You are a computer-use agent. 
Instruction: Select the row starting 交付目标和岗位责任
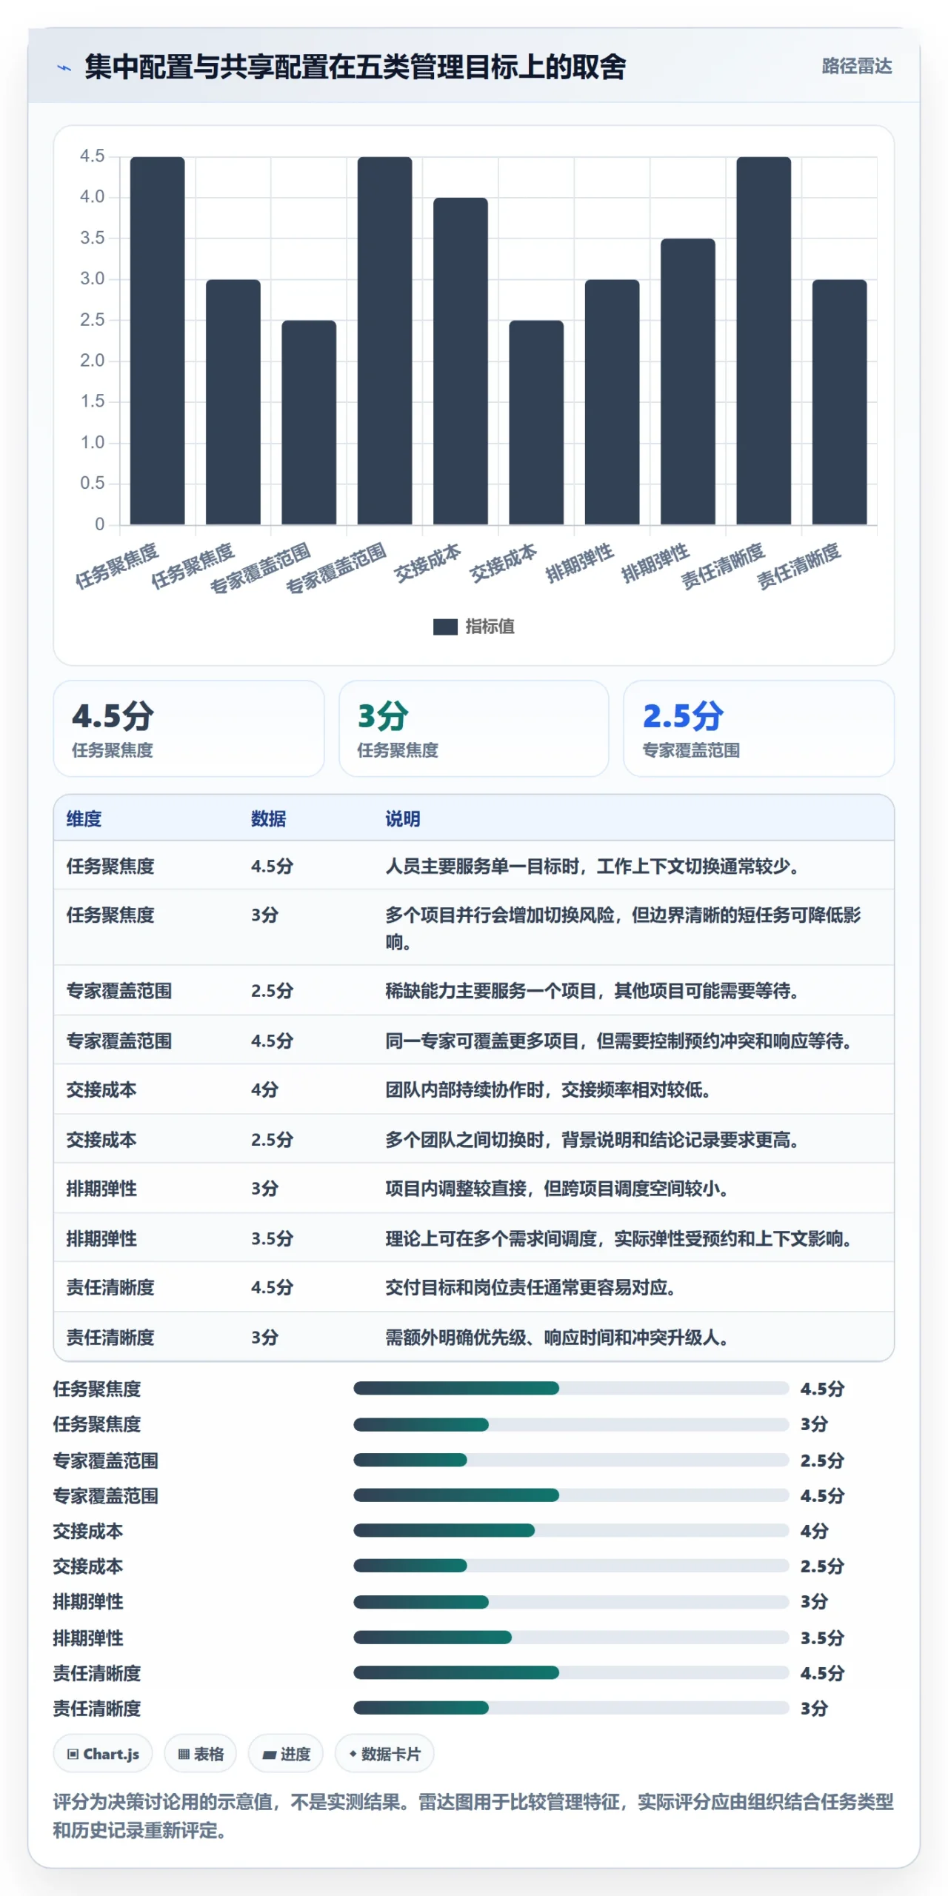474,1287
